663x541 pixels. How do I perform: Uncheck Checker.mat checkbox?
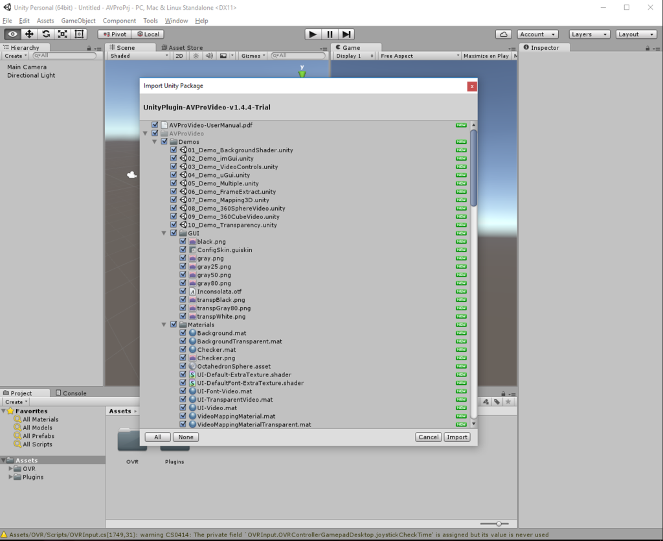click(183, 349)
